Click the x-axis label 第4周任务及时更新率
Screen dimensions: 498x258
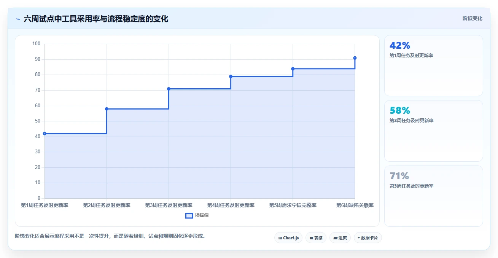click(x=231, y=205)
